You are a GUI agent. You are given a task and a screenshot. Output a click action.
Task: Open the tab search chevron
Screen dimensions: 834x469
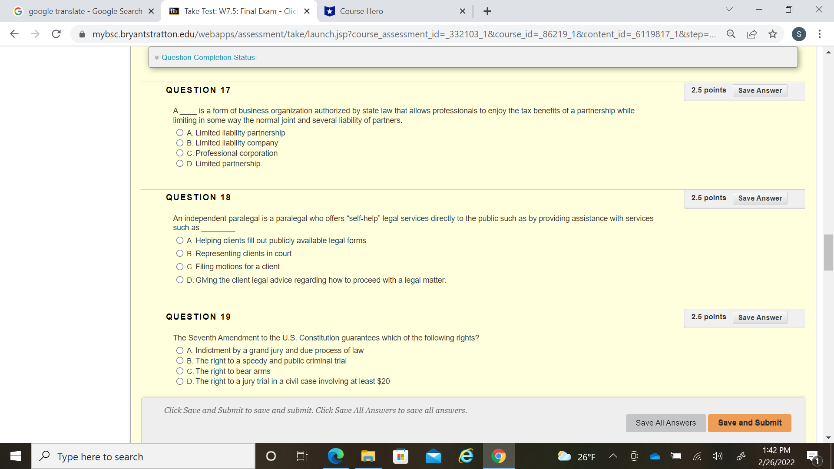729,9
